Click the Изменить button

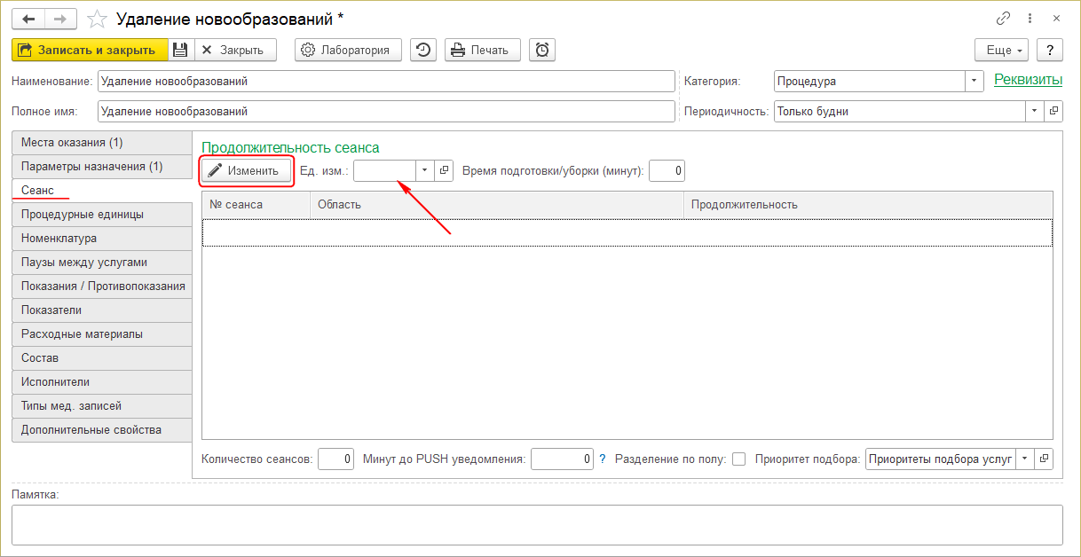(x=245, y=170)
